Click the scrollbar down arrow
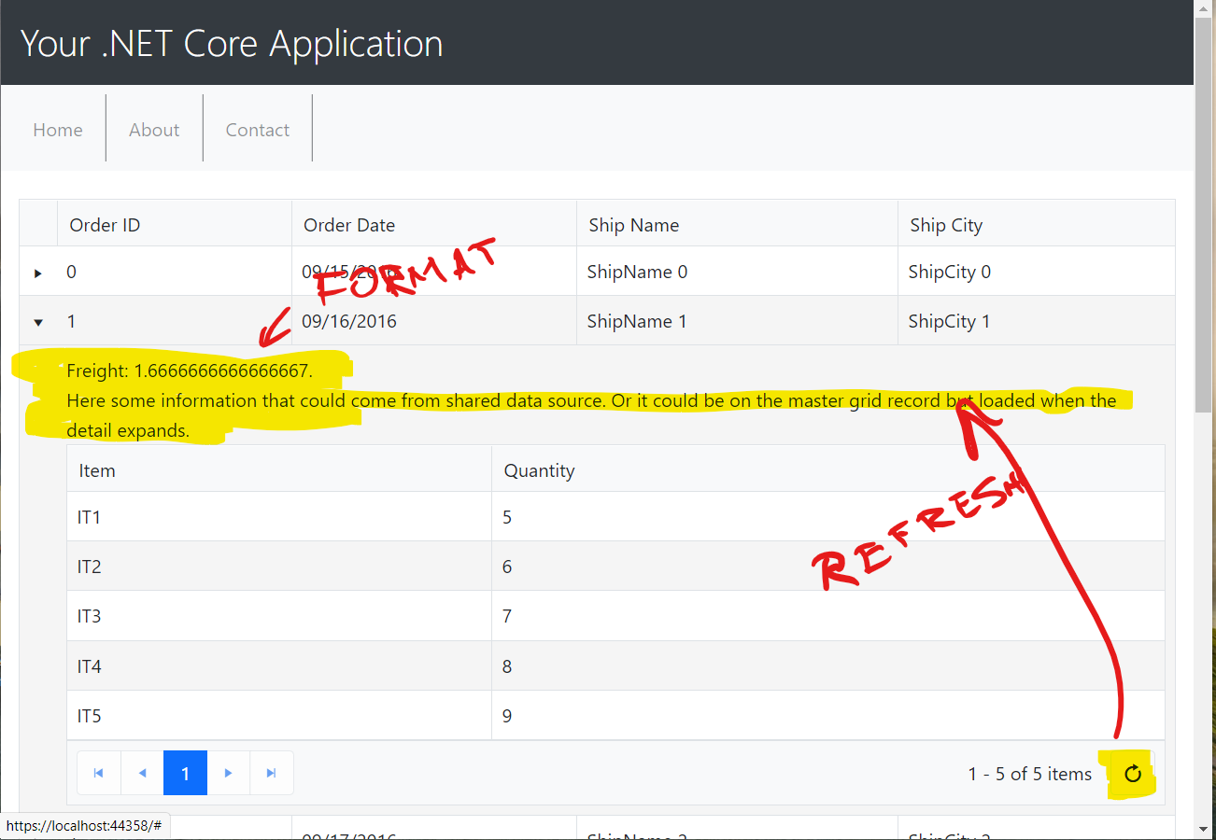1216x840 pixels. (x=1204, y=830)
